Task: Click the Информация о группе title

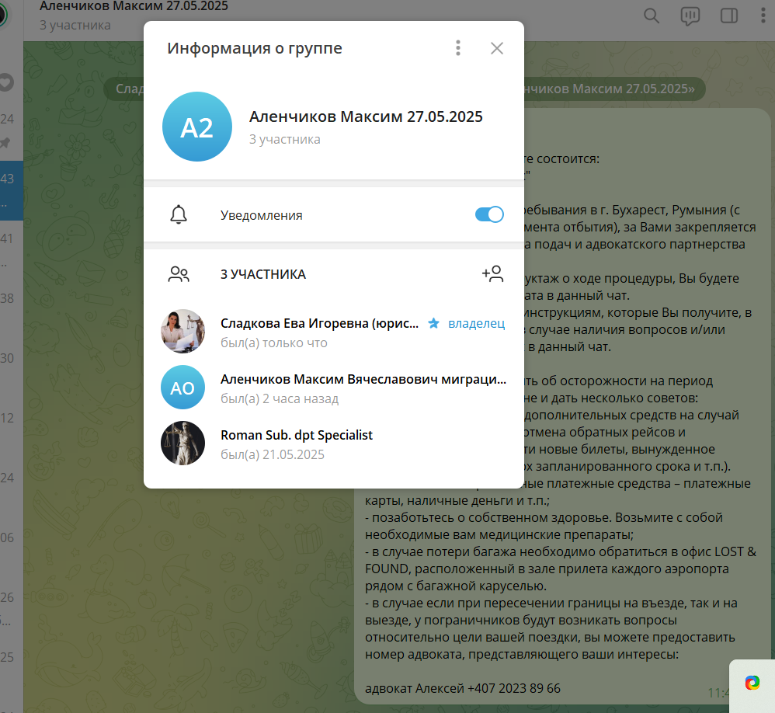Action: point(255,48)
